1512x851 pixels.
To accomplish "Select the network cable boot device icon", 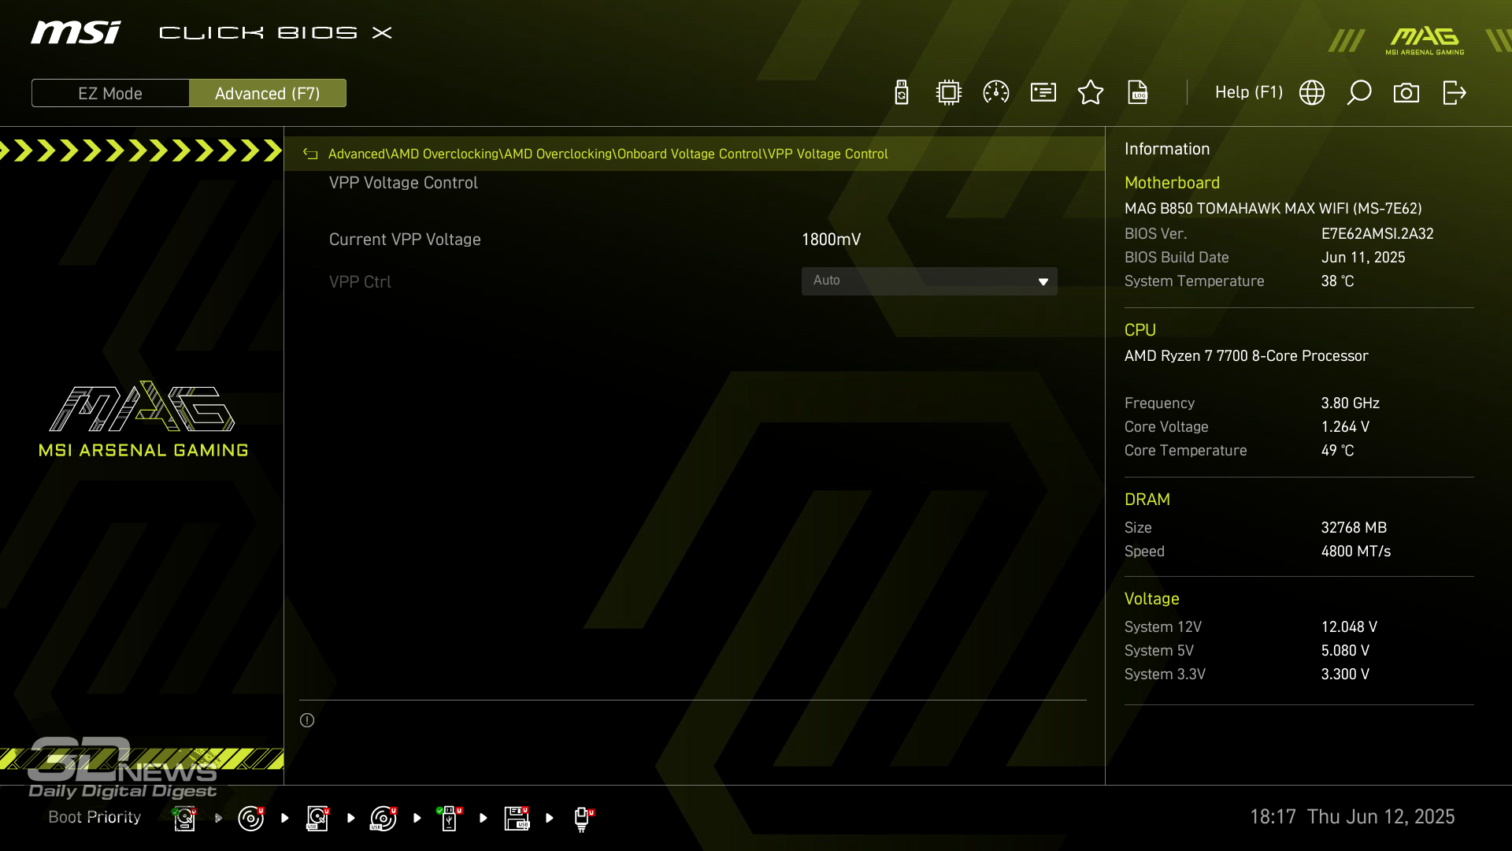I will [x=583, y=819].
